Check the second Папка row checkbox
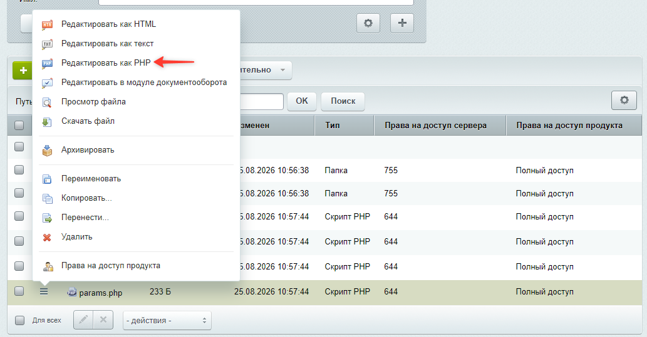 click(19, 193)
